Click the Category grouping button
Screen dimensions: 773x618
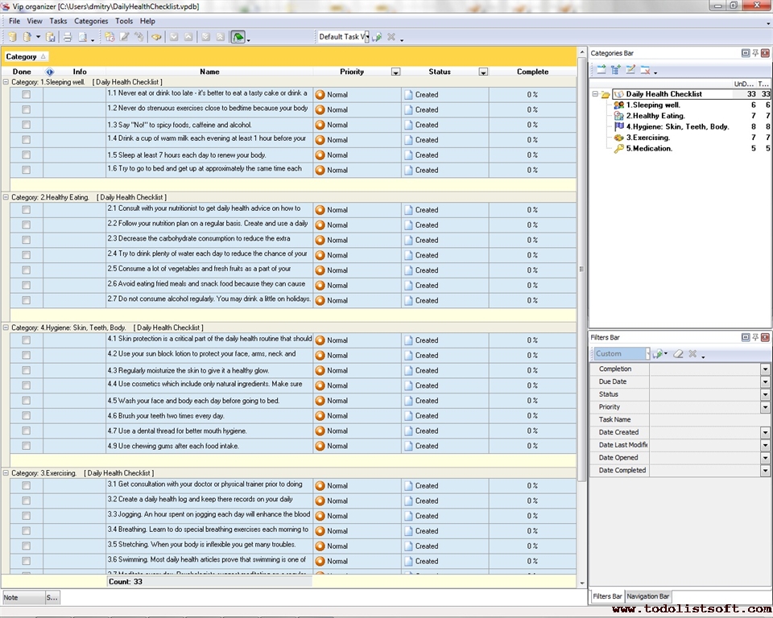[x=26, y=56]
